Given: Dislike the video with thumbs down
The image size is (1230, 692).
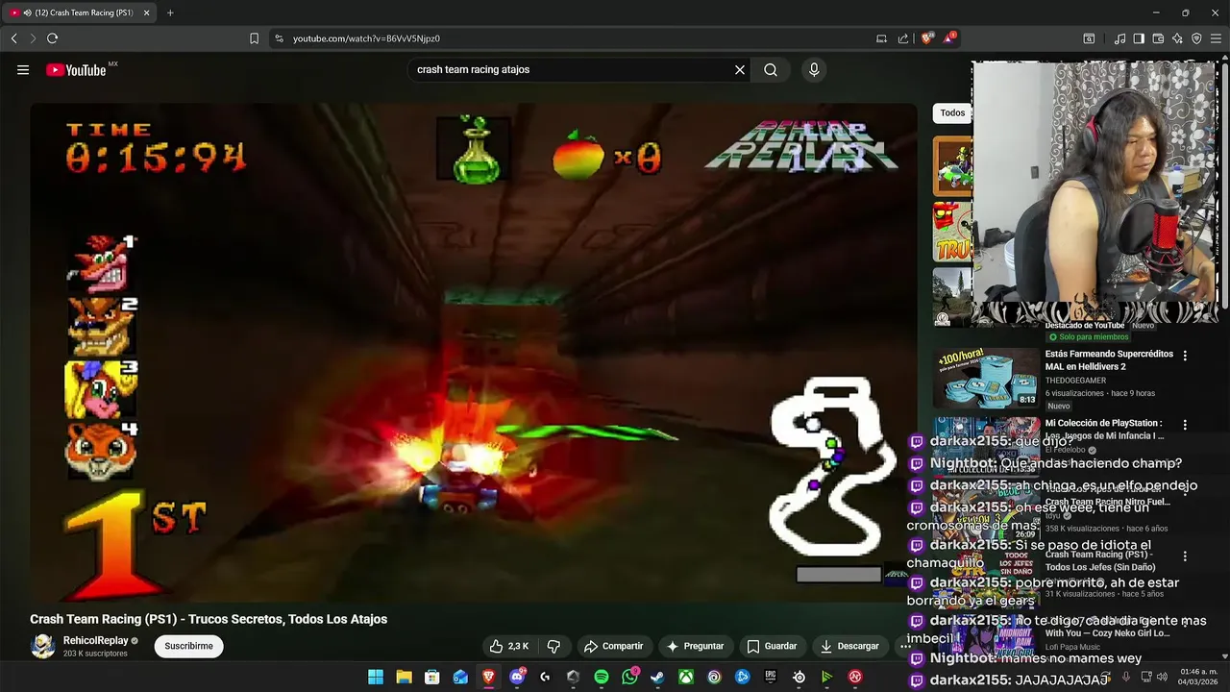Looking at the screenshot, I should 553,646.
